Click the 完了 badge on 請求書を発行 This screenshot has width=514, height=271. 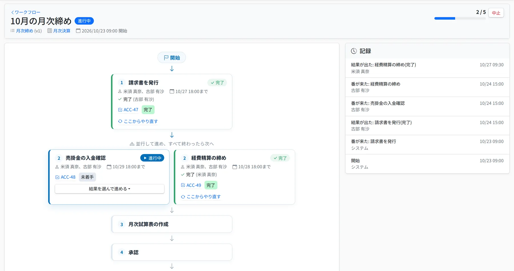[x=217, y=83]
